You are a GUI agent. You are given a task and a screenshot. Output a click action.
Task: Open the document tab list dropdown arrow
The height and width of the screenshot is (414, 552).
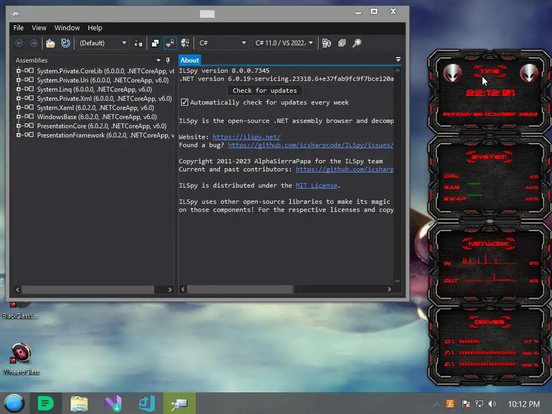[398, 59]
